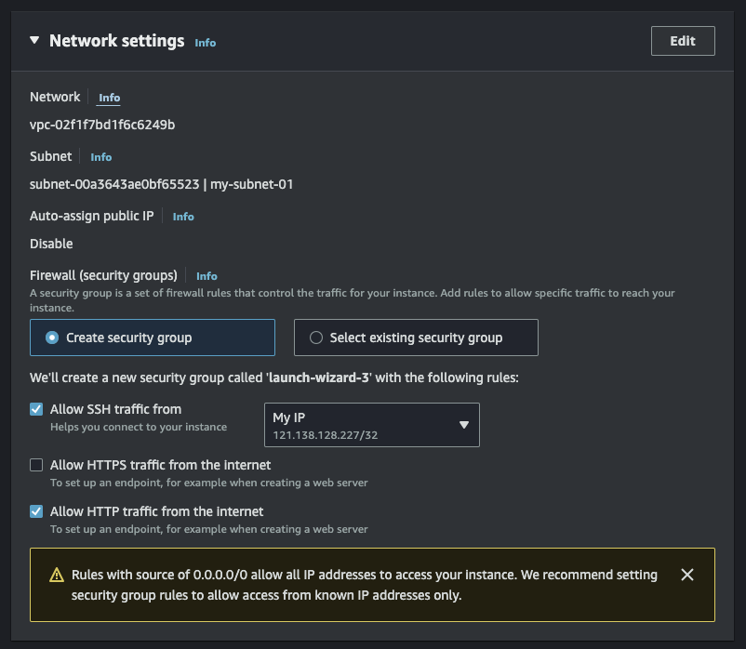Choose Select existing security group option
746x649 pixels.
tap(416, 338)
